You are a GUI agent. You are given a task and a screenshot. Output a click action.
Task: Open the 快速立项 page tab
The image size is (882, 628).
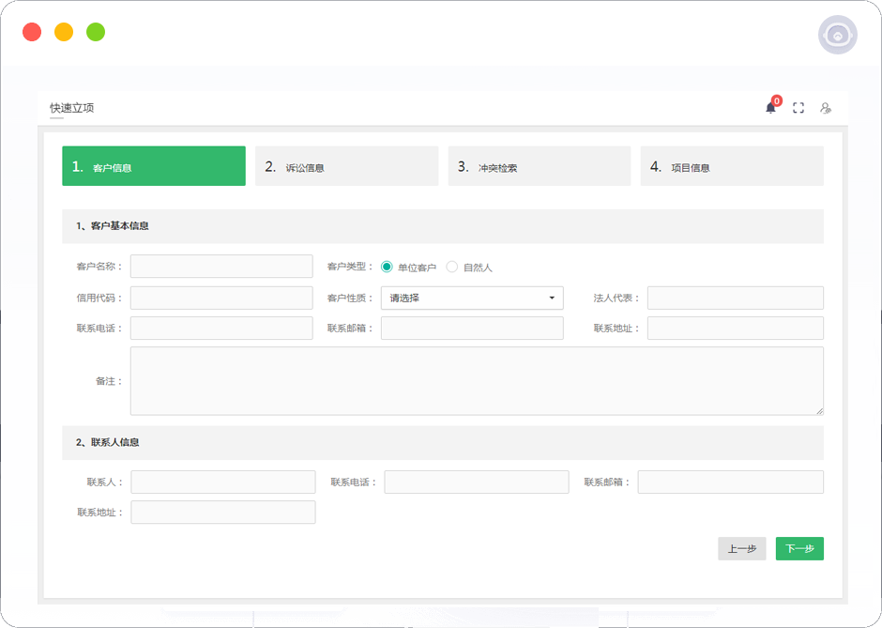click(x=72, y=107)
